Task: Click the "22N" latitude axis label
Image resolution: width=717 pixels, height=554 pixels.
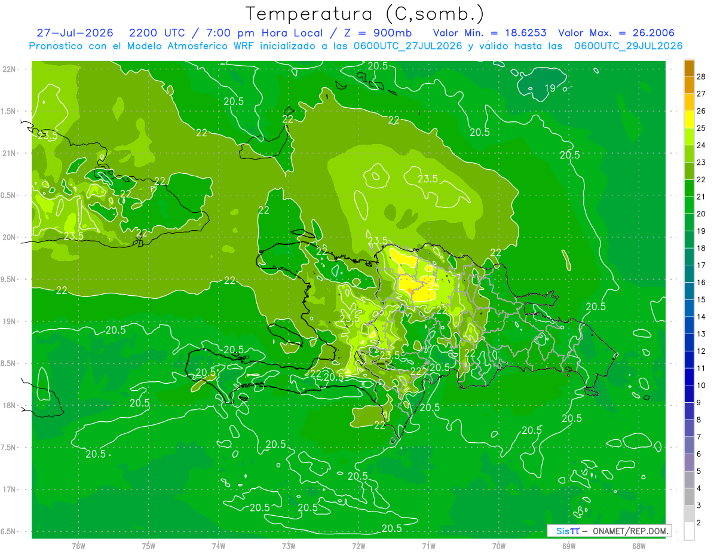Action: [10, 69]
